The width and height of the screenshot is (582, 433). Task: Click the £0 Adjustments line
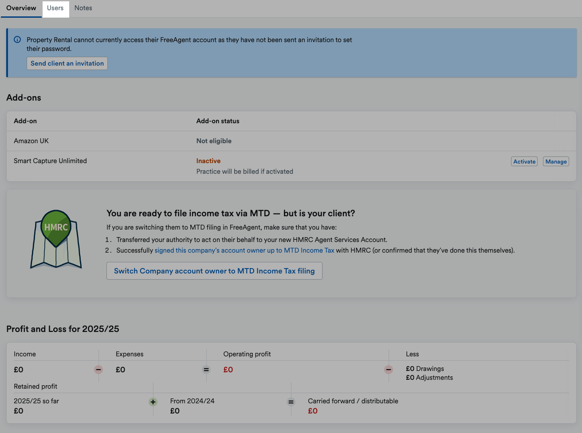[429, 378]
